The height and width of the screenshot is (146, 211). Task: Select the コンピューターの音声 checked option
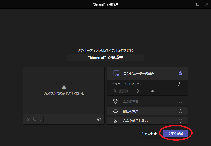180,73
